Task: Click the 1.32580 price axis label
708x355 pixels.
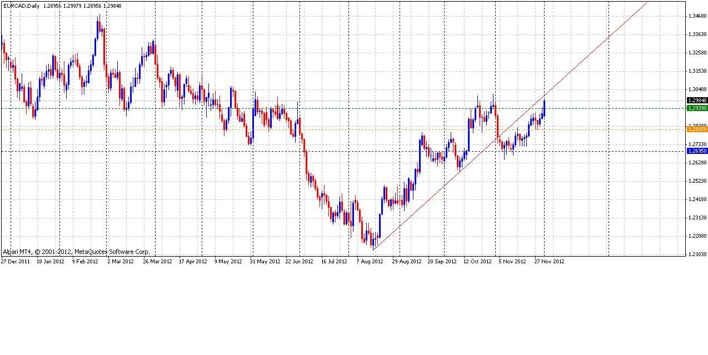Action: pyautogui.click(x=697, y=53)
